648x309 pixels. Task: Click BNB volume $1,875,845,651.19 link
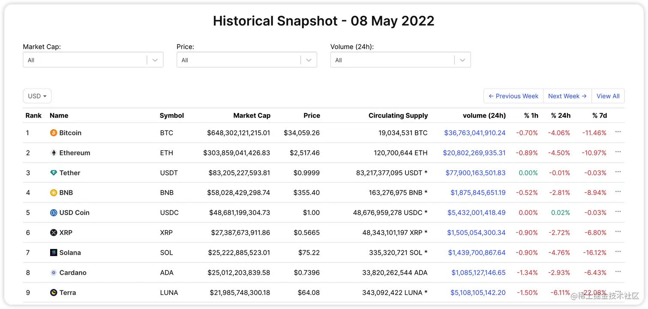(x=478, y=193)
